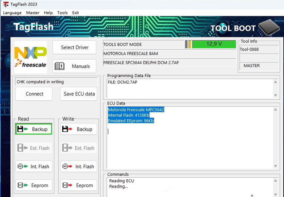Click the TOOLS BOOT MODE field
284x197 pixels.
tap(144, 44)
